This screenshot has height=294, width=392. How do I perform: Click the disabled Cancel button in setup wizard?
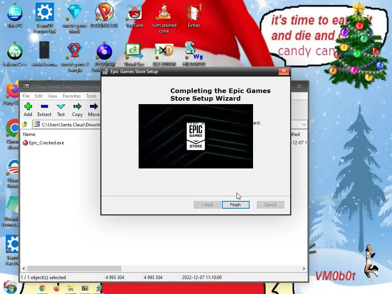[x=270, y=205]
